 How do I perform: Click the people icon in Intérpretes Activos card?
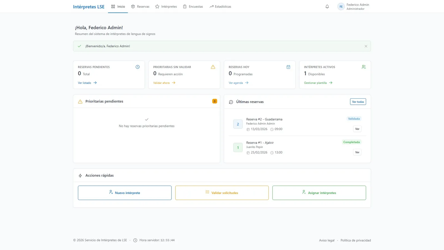[x=364, y=67]
